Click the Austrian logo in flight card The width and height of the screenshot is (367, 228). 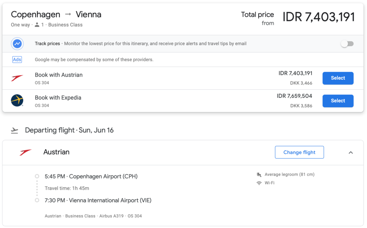(25, 152)
